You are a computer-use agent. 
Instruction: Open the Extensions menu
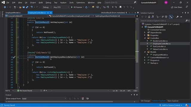tap(81, 3)
